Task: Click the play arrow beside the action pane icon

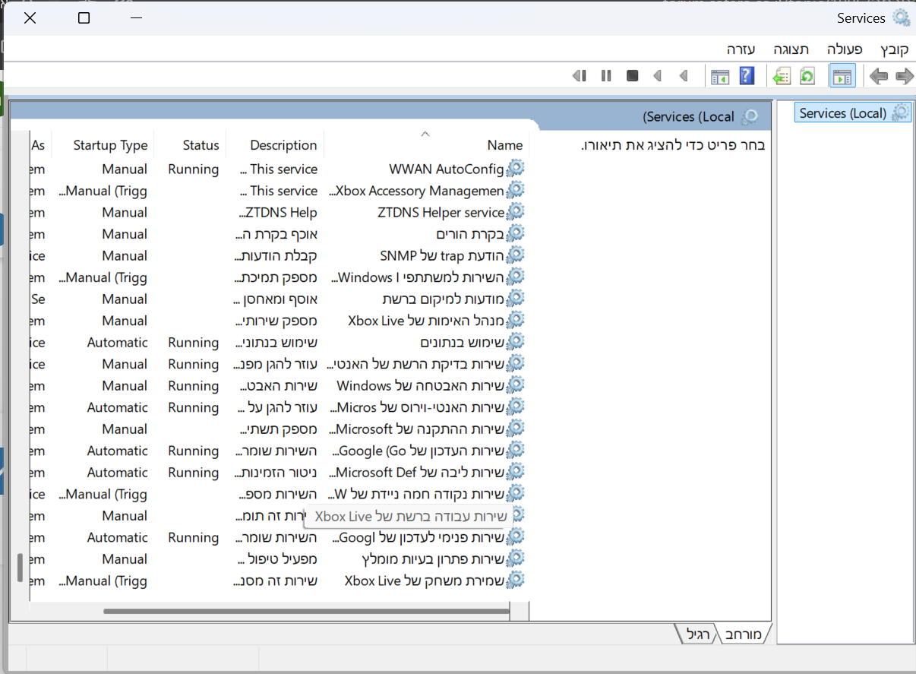Action: (x=684, y=76)
